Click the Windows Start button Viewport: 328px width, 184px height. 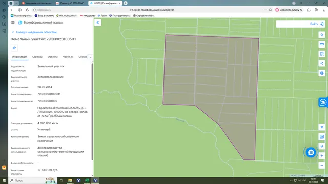coord(4,180)
